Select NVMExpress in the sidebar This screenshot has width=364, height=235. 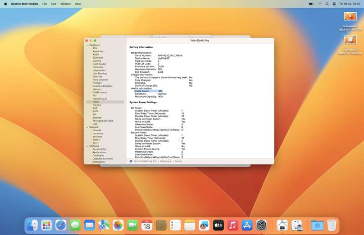click(x=100, y=92)
